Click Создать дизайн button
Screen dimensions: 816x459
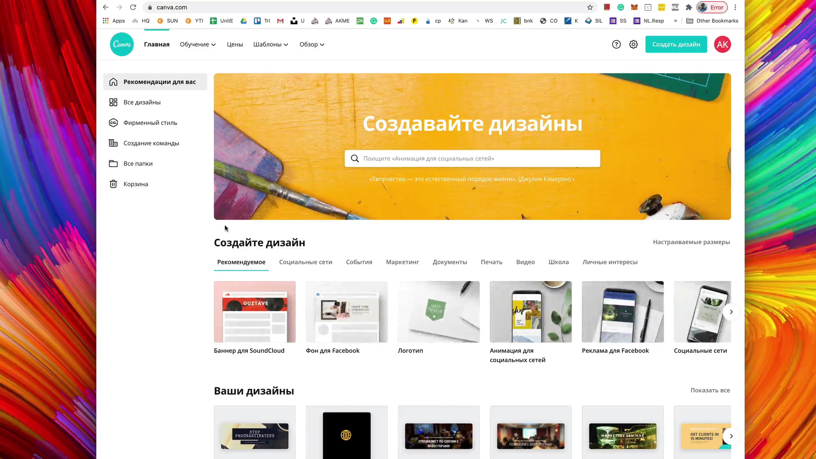(676, 44)
